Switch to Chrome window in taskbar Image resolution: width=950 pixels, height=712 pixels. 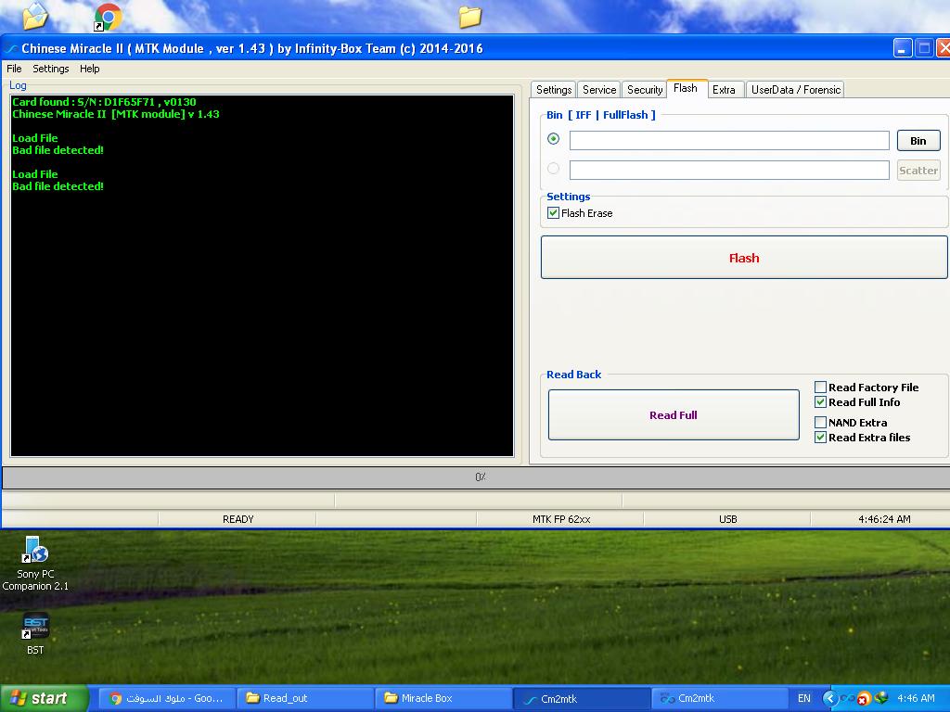point(167,698)
